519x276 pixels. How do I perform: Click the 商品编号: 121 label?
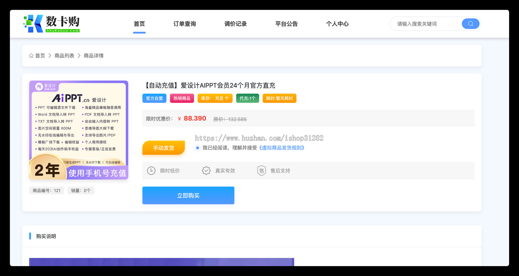47,190
